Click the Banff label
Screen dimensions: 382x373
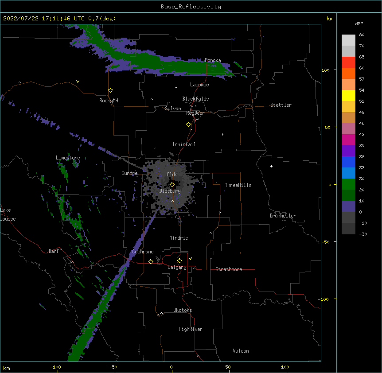tap(55, 251)
